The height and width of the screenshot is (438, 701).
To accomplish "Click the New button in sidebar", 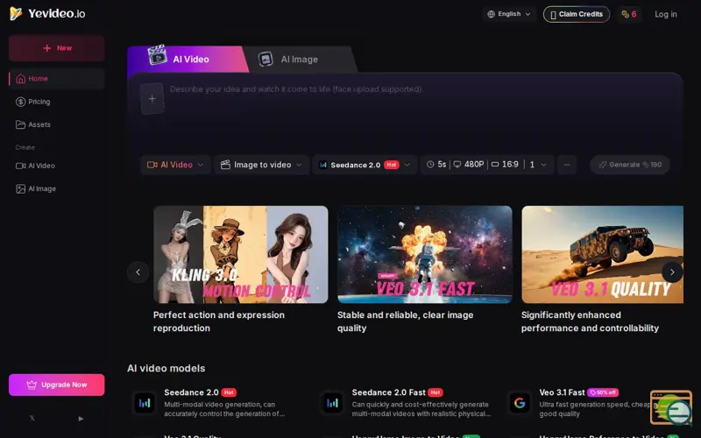I will [57, 48].
